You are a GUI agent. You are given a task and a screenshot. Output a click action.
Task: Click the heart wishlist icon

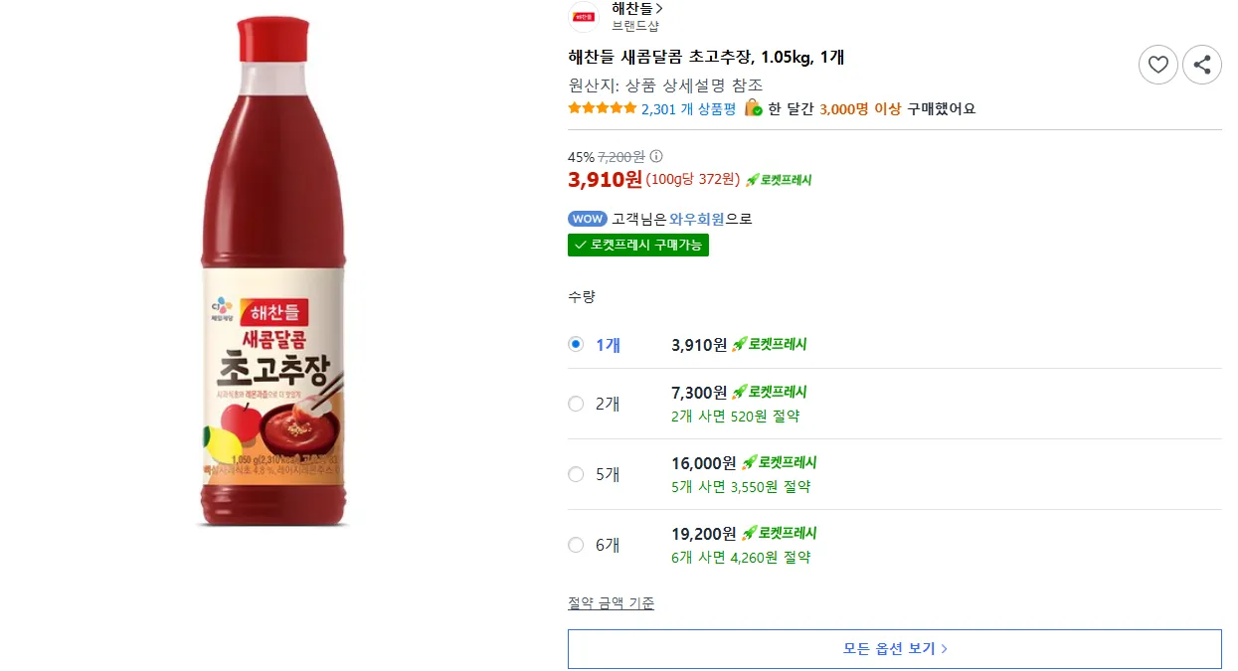pos(1157,65)
